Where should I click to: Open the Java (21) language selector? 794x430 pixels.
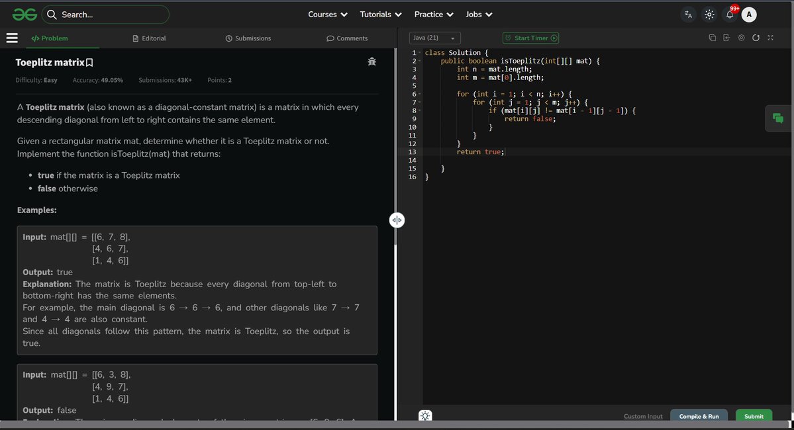pos(434,38)
